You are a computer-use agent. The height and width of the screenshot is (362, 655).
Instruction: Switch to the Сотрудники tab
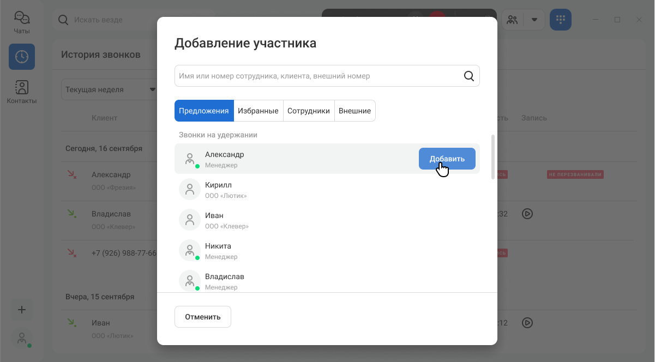point(309,111)
